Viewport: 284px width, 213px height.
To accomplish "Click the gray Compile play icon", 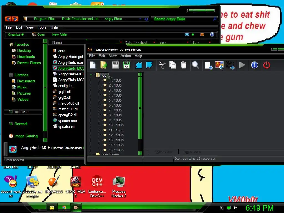I will [x=242, y=65].
